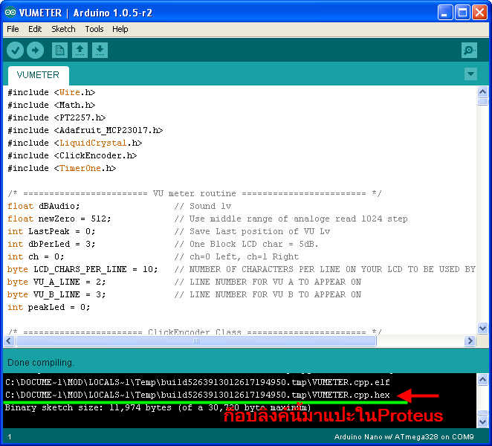Click the 'Binary sketch size' console line
The width and height of the screenshot is (492, 446).
158,407
